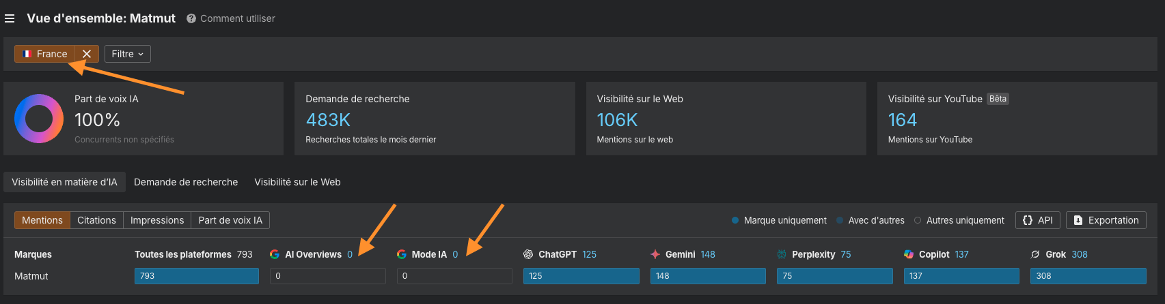Click the Gemini sparkle icon

click(655, 254)
